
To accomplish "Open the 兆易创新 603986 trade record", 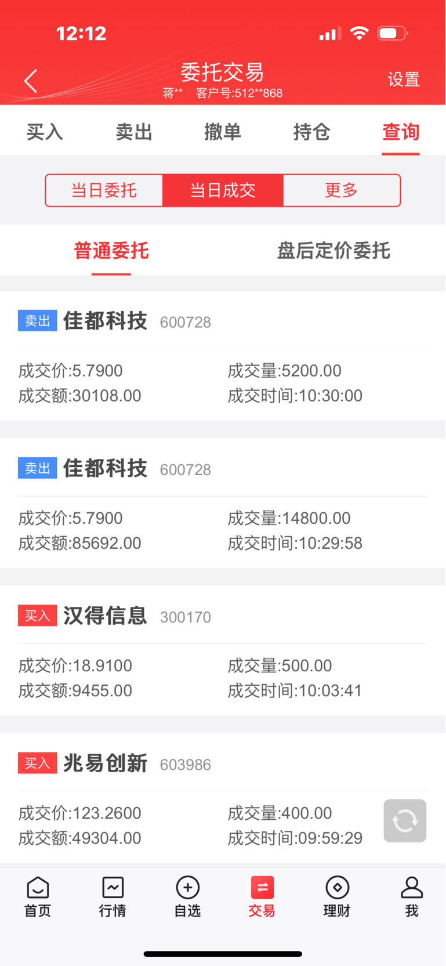I will pyautogui.click(x=223, y=798).
